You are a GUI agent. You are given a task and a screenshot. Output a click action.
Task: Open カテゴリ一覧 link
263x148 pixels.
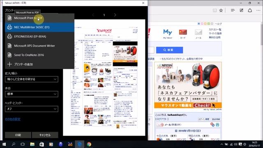pyautogui.click(x=215, y=30)
